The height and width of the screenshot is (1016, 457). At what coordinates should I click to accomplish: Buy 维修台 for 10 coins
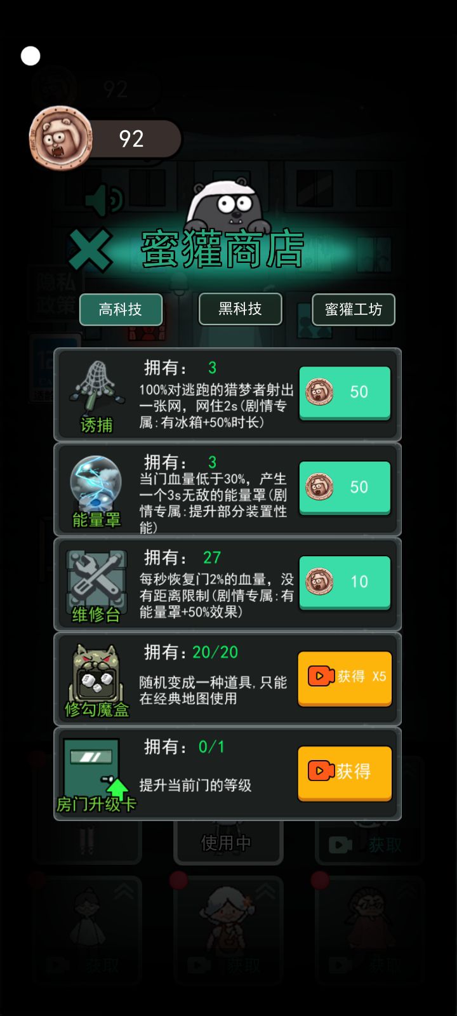click(345, 582)
